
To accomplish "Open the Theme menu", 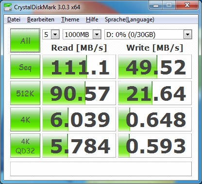I will [x=70, y=19].
